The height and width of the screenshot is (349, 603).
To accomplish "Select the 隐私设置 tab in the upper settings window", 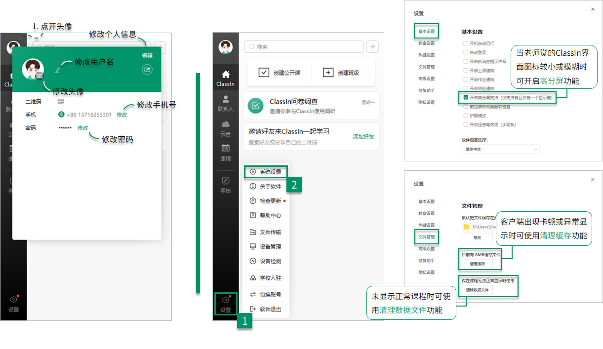I will click(427, 102).
